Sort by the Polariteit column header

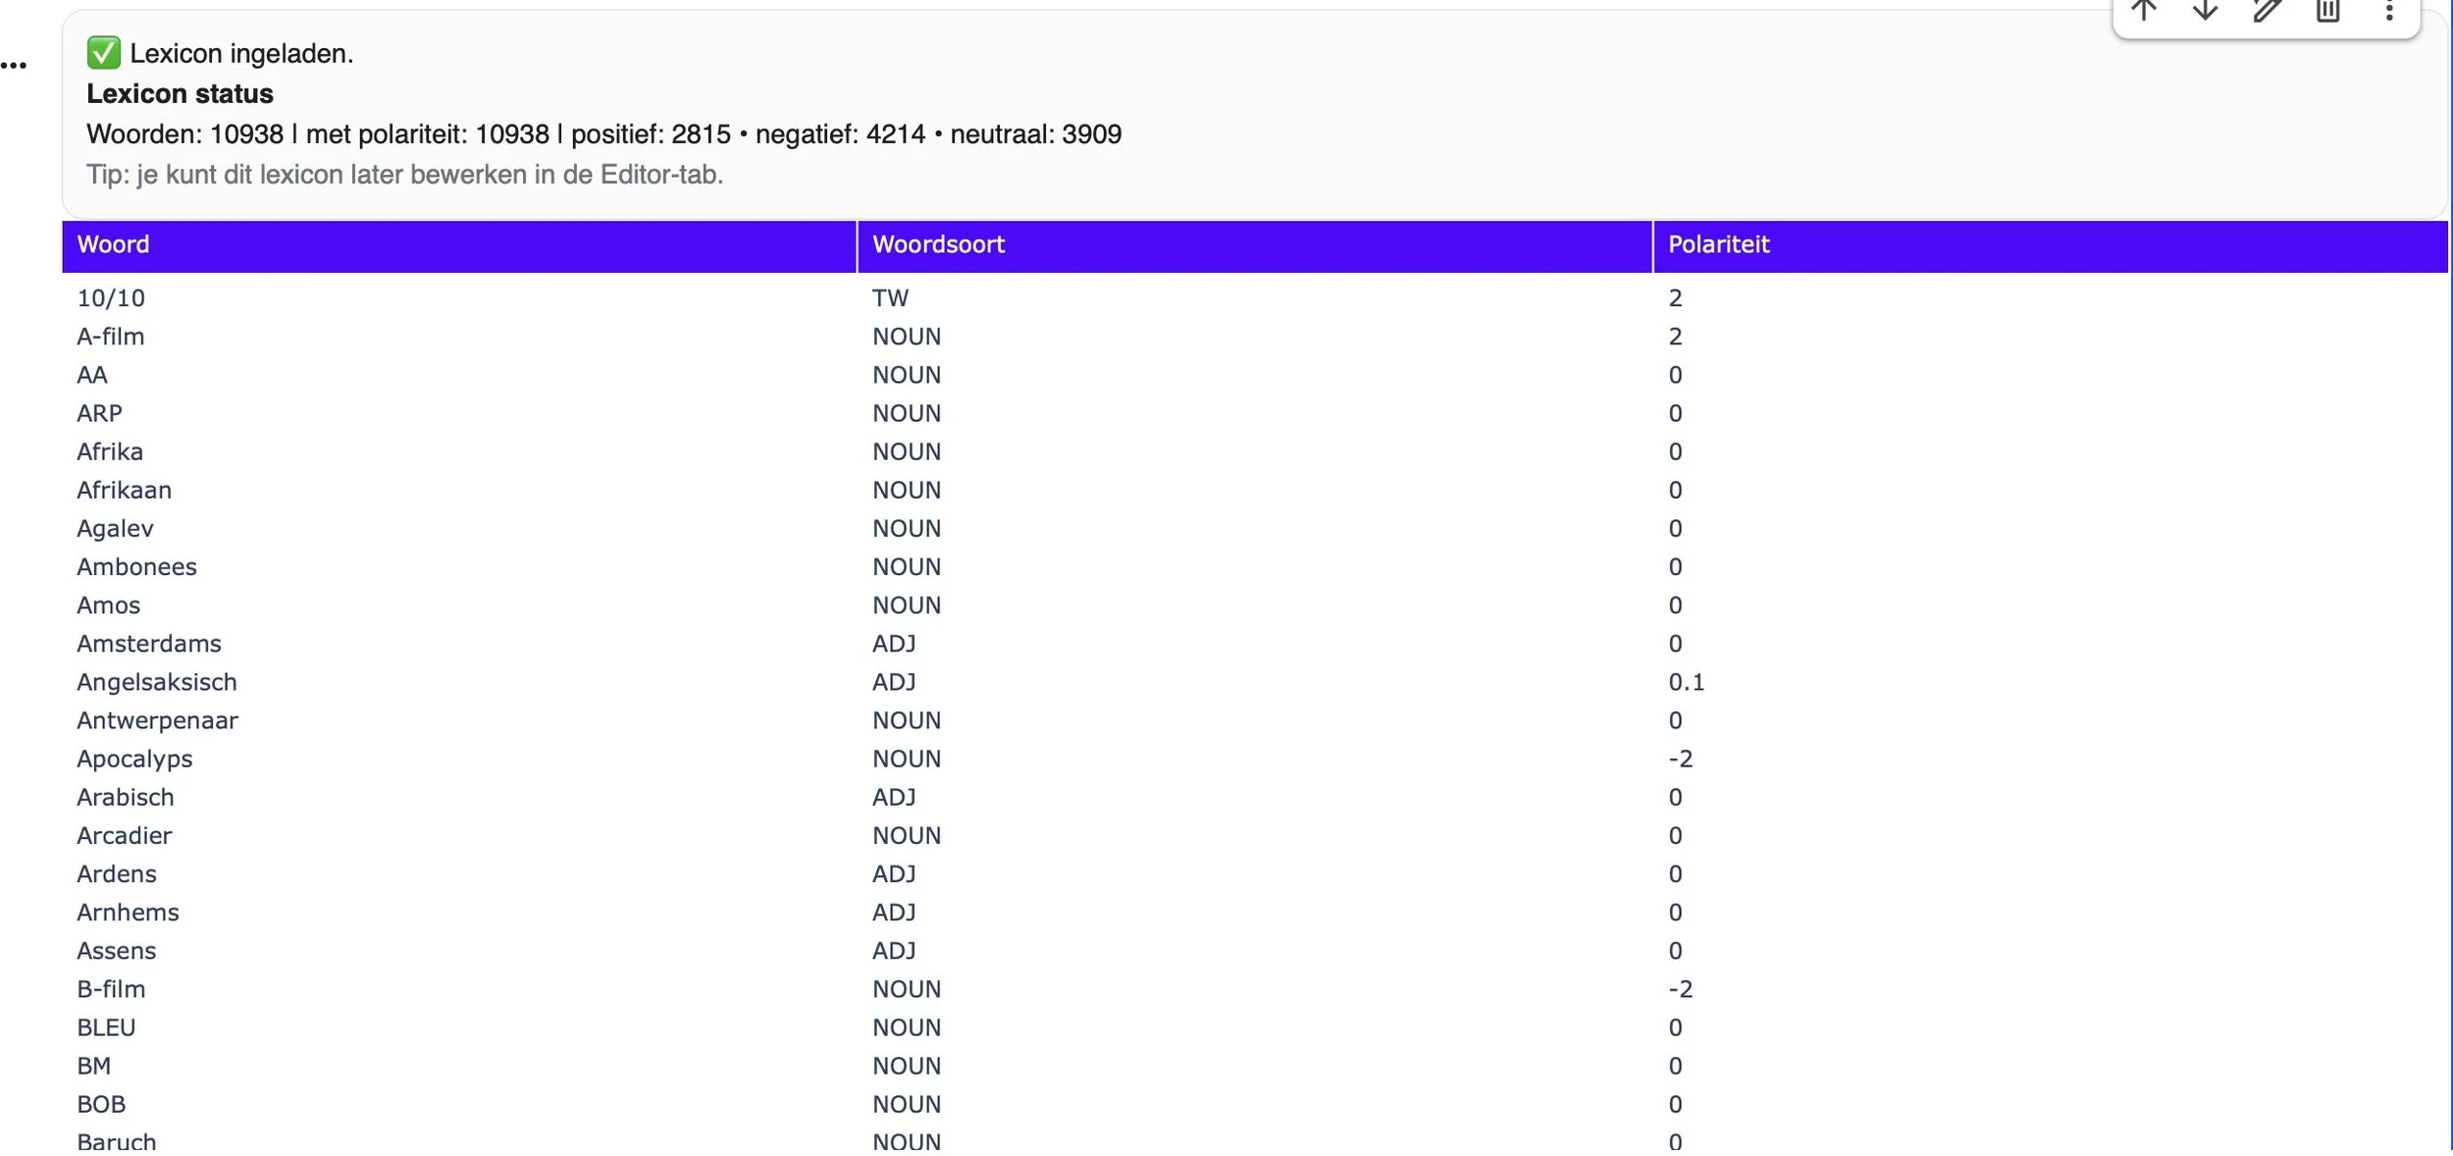[1718, 244]
